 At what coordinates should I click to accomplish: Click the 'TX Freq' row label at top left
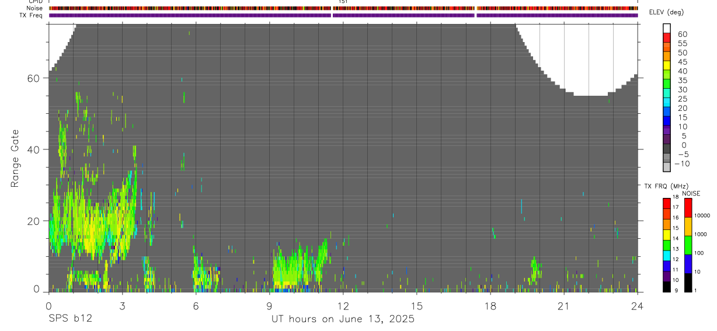[32, 15]
